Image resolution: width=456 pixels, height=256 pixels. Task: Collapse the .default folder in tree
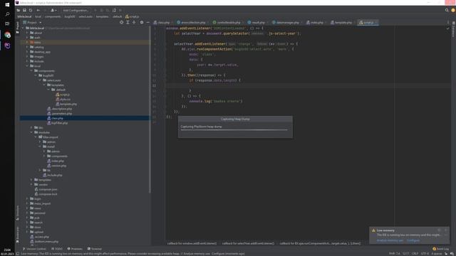click(48, 90)
